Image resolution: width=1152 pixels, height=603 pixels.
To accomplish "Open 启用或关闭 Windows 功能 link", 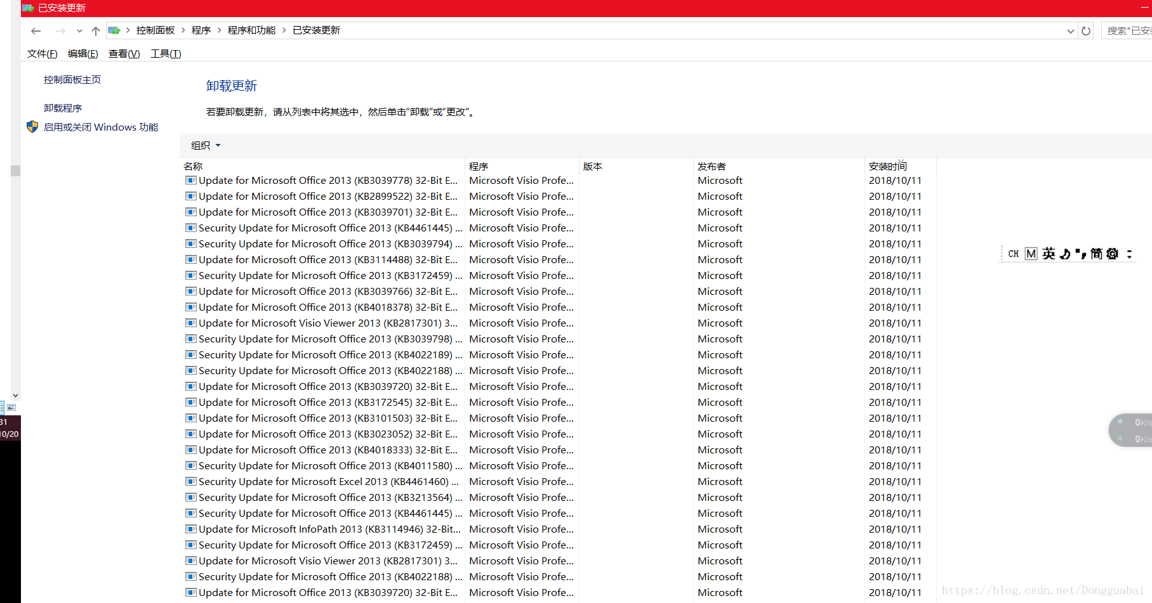I will 101,127.
